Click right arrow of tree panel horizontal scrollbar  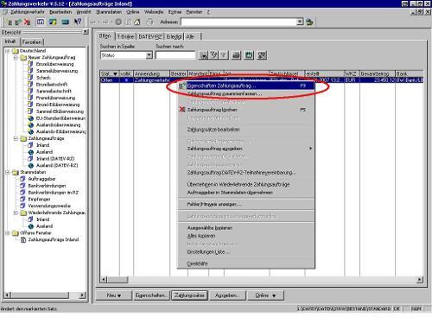tap(82, 295)
